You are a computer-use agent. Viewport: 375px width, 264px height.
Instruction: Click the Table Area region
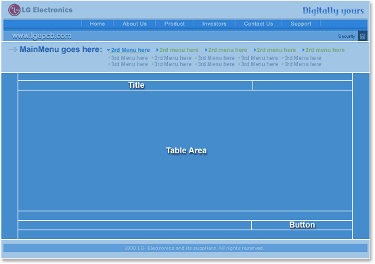[x=185, y=151]
